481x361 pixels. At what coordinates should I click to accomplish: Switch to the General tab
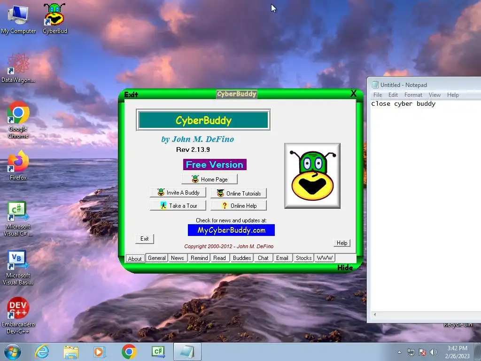click(157, 258)
